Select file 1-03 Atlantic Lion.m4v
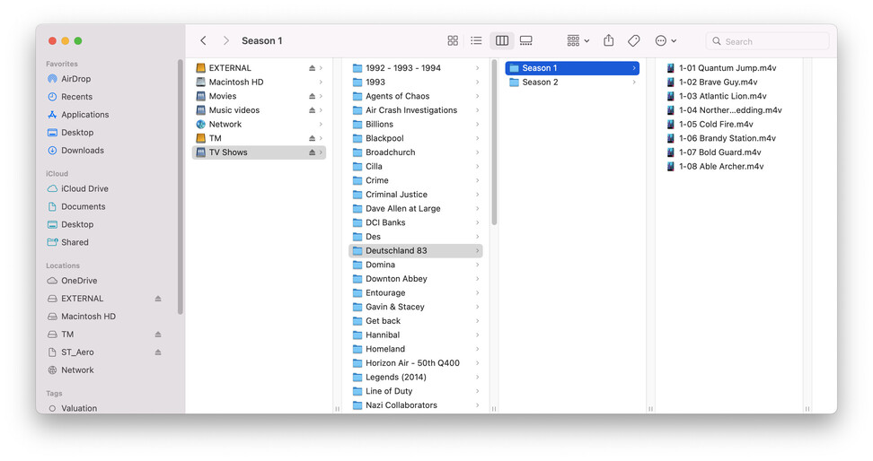The width and height of the screenshot is (873, 461). (717, 96)
